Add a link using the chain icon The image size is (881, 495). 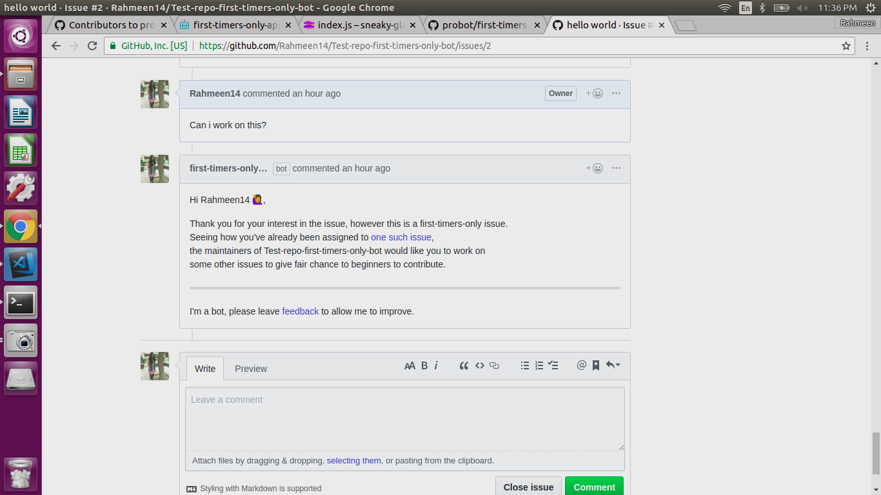pyautogui.click(x=495, y=365)
